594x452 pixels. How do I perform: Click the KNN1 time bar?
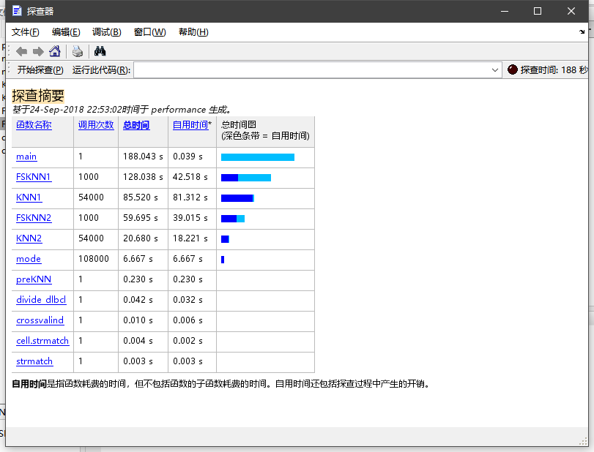[237, 197]
